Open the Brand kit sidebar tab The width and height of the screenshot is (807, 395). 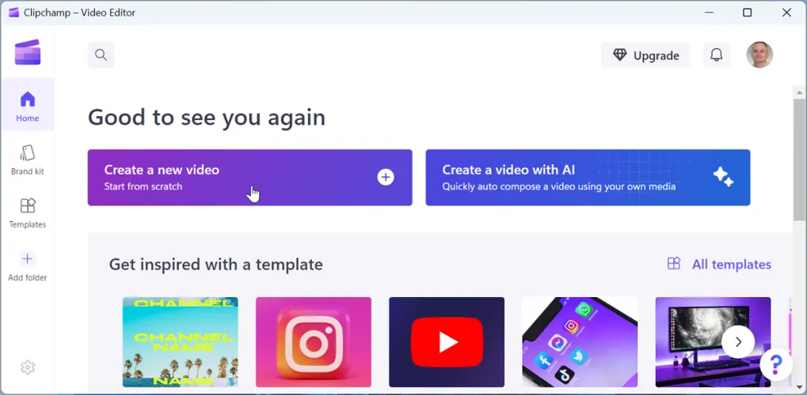coord(27,160)
